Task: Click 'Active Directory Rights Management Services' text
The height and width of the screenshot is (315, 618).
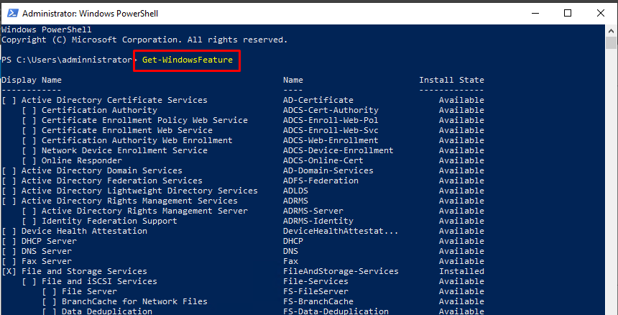Action: [129, 201]
